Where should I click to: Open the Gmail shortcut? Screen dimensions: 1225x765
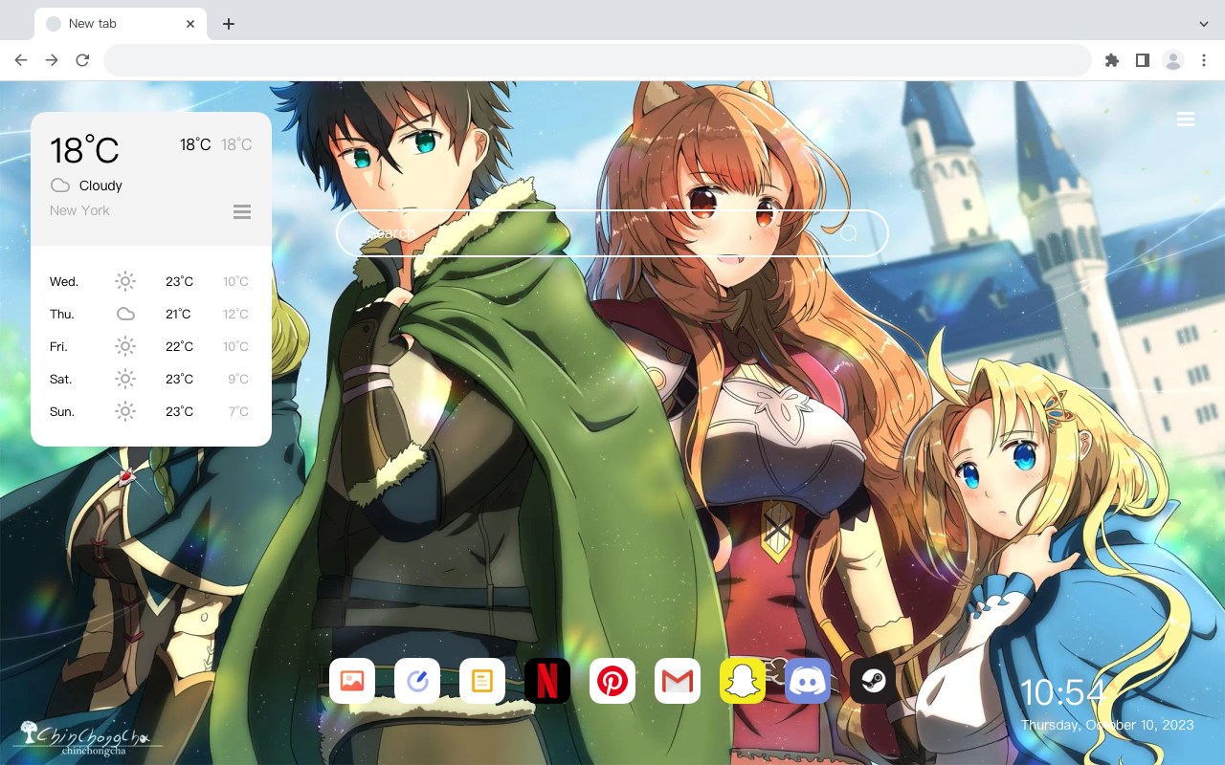pos(678,681)
